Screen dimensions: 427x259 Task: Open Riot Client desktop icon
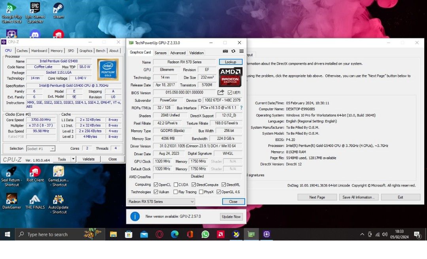(35, 174)
